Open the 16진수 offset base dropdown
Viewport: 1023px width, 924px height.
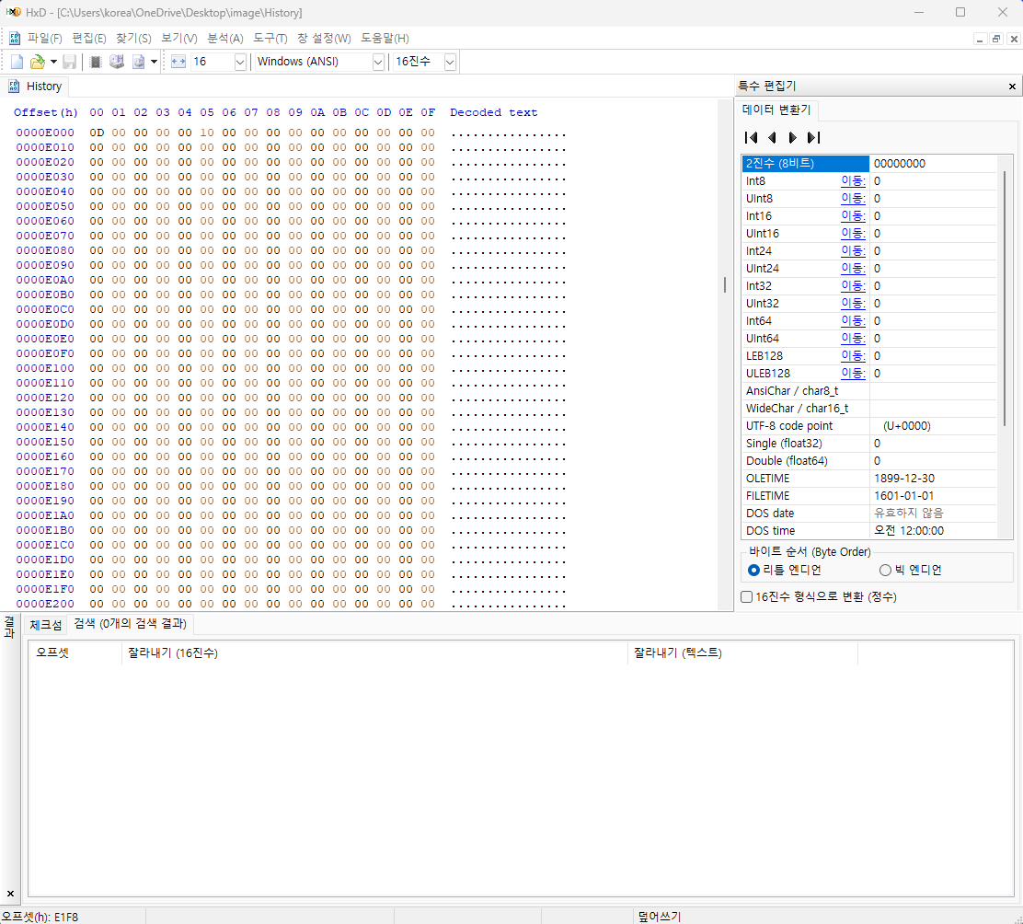pos(450,62)
